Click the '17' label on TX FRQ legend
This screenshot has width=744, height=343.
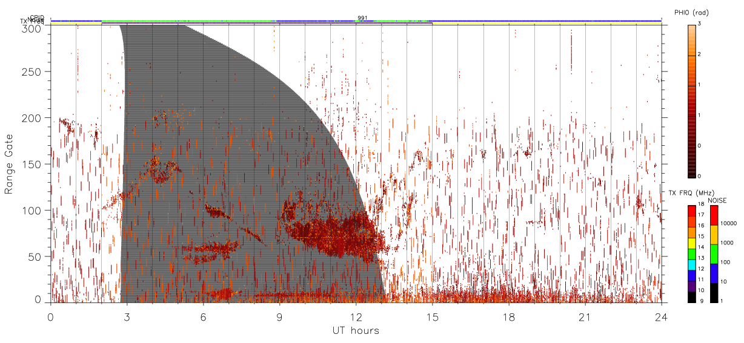tap(702, 215)
